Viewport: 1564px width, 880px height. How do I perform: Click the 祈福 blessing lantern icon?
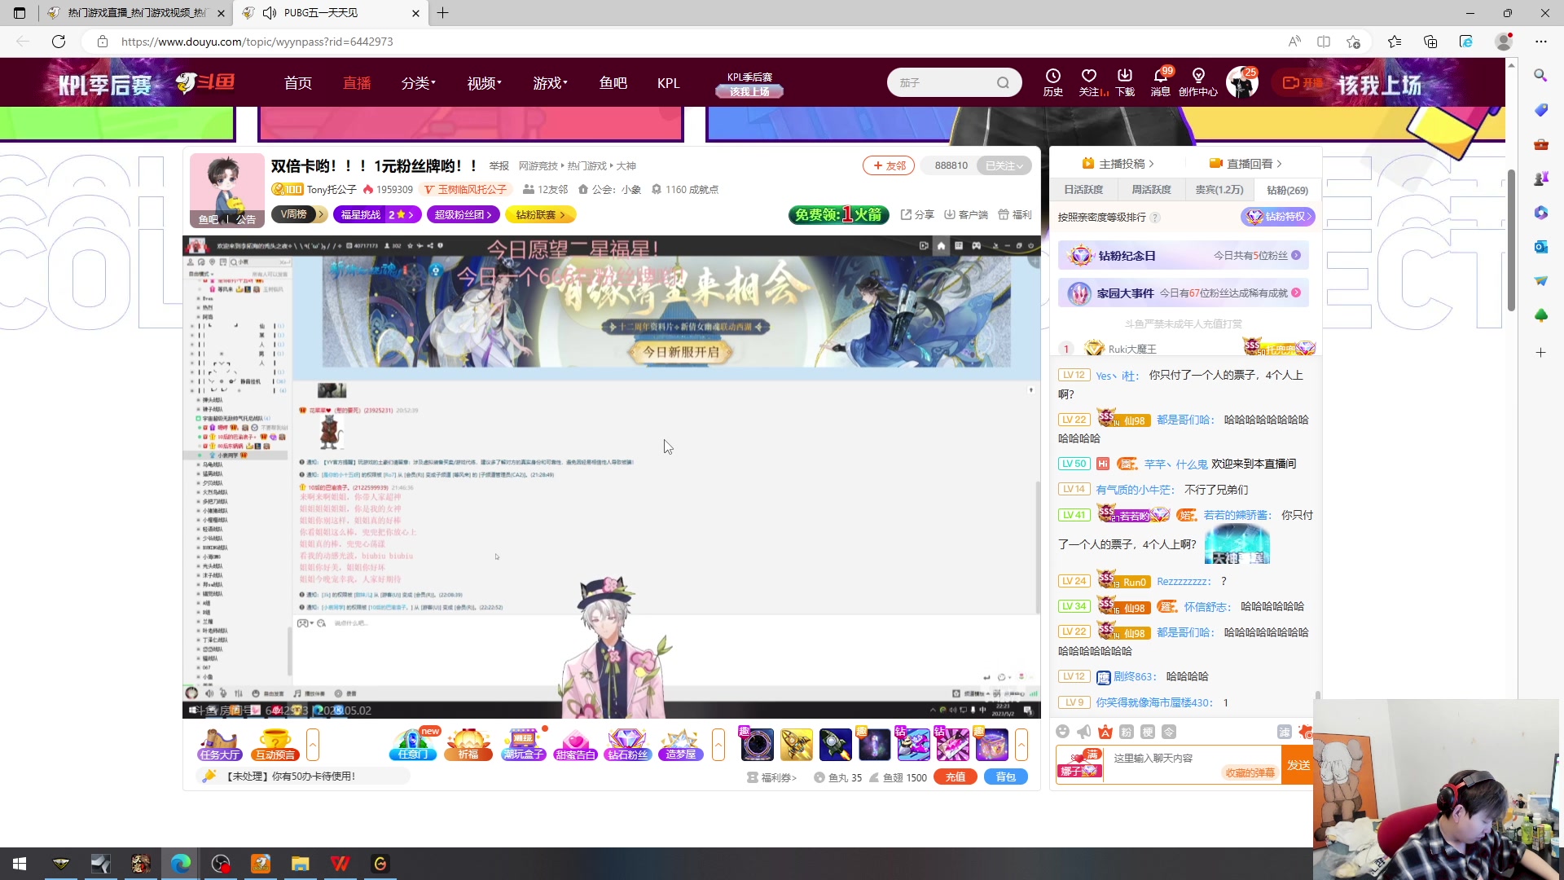(468, 744)
